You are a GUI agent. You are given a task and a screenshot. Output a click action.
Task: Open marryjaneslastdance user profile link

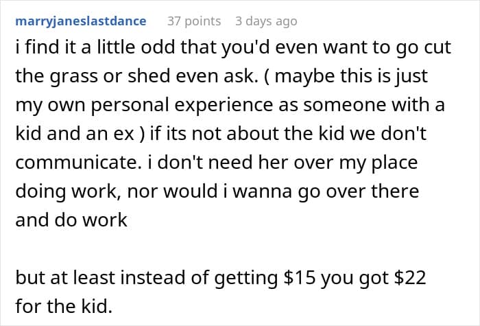(80, 21)
